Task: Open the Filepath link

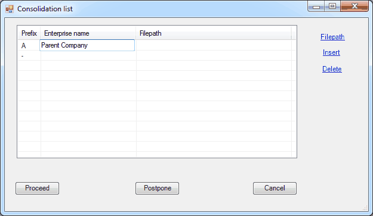Action: coord(332,37)
